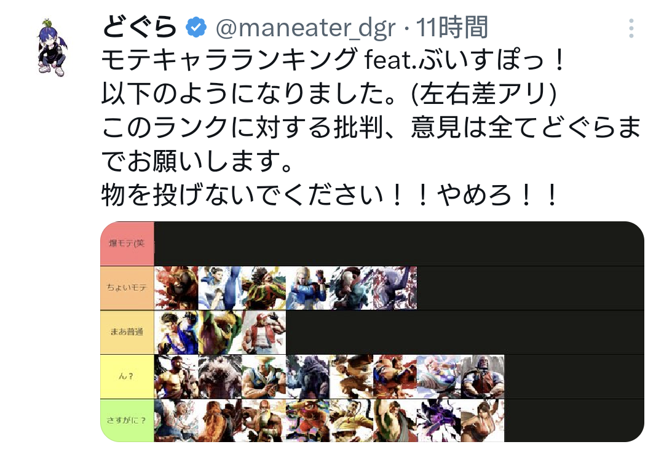Click the red 爆モテ(笑 tier label

coord(127,243)
